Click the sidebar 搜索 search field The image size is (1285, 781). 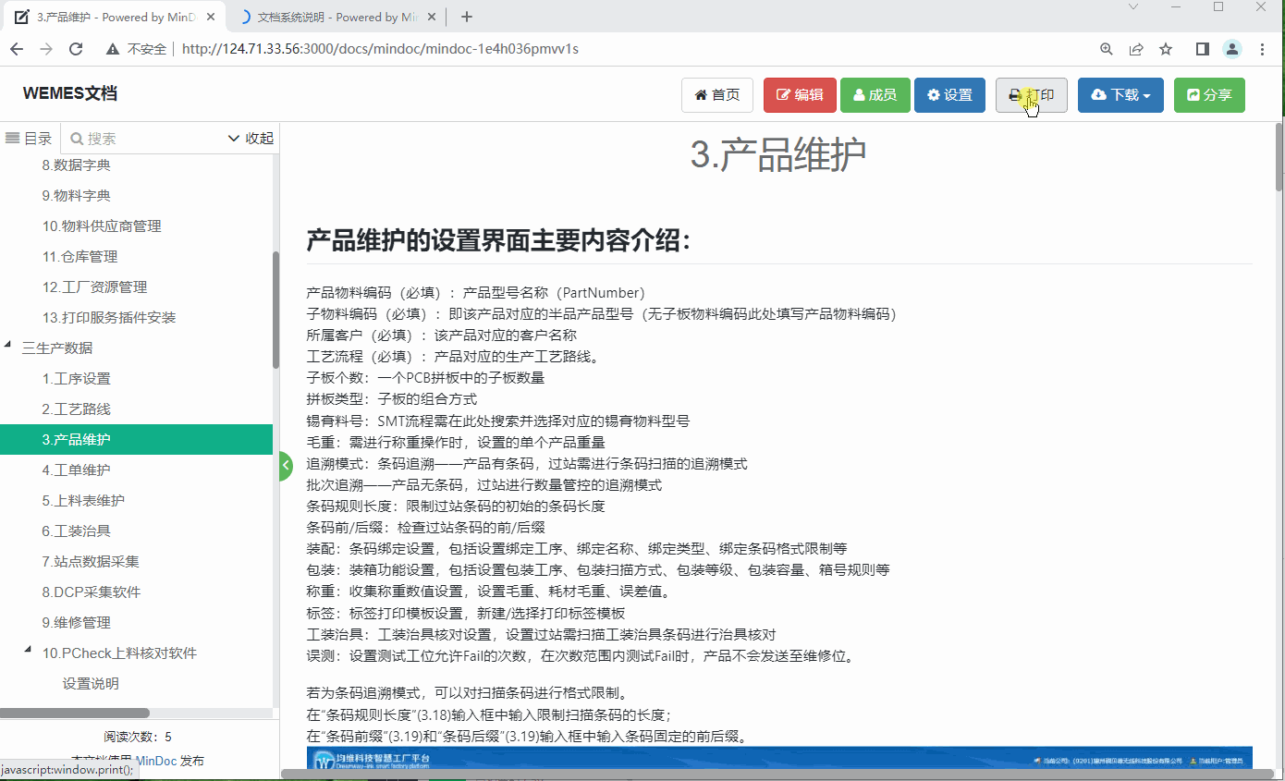148,139
